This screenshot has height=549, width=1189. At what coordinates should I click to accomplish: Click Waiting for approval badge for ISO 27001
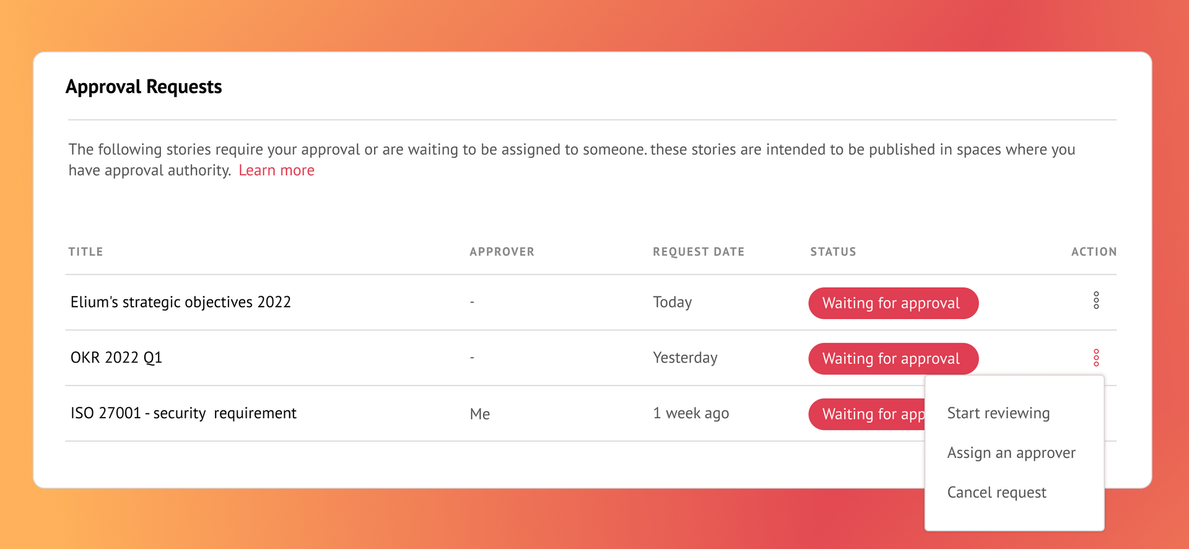[x=866, y=414]
